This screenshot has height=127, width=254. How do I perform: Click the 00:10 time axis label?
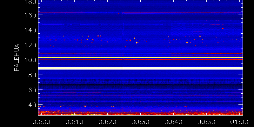point(74,122)
